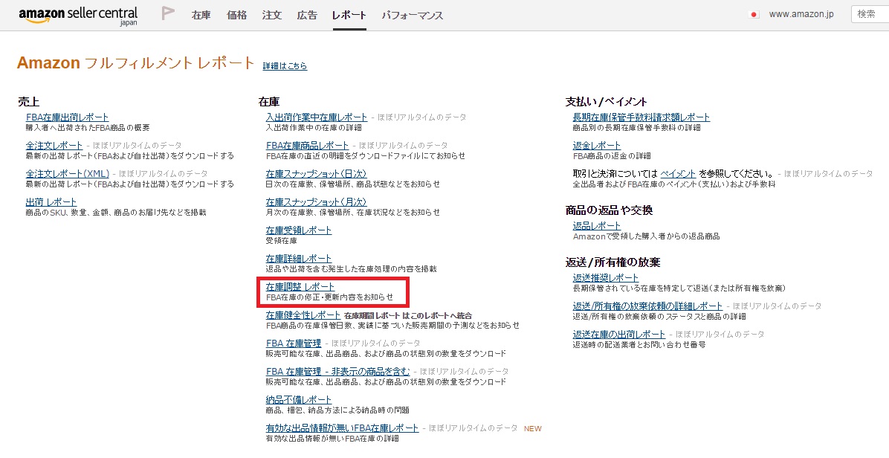889x458 pixels.
Task: Open the 価格 menu
Action: pyautogui.click(x=236, y=16)
